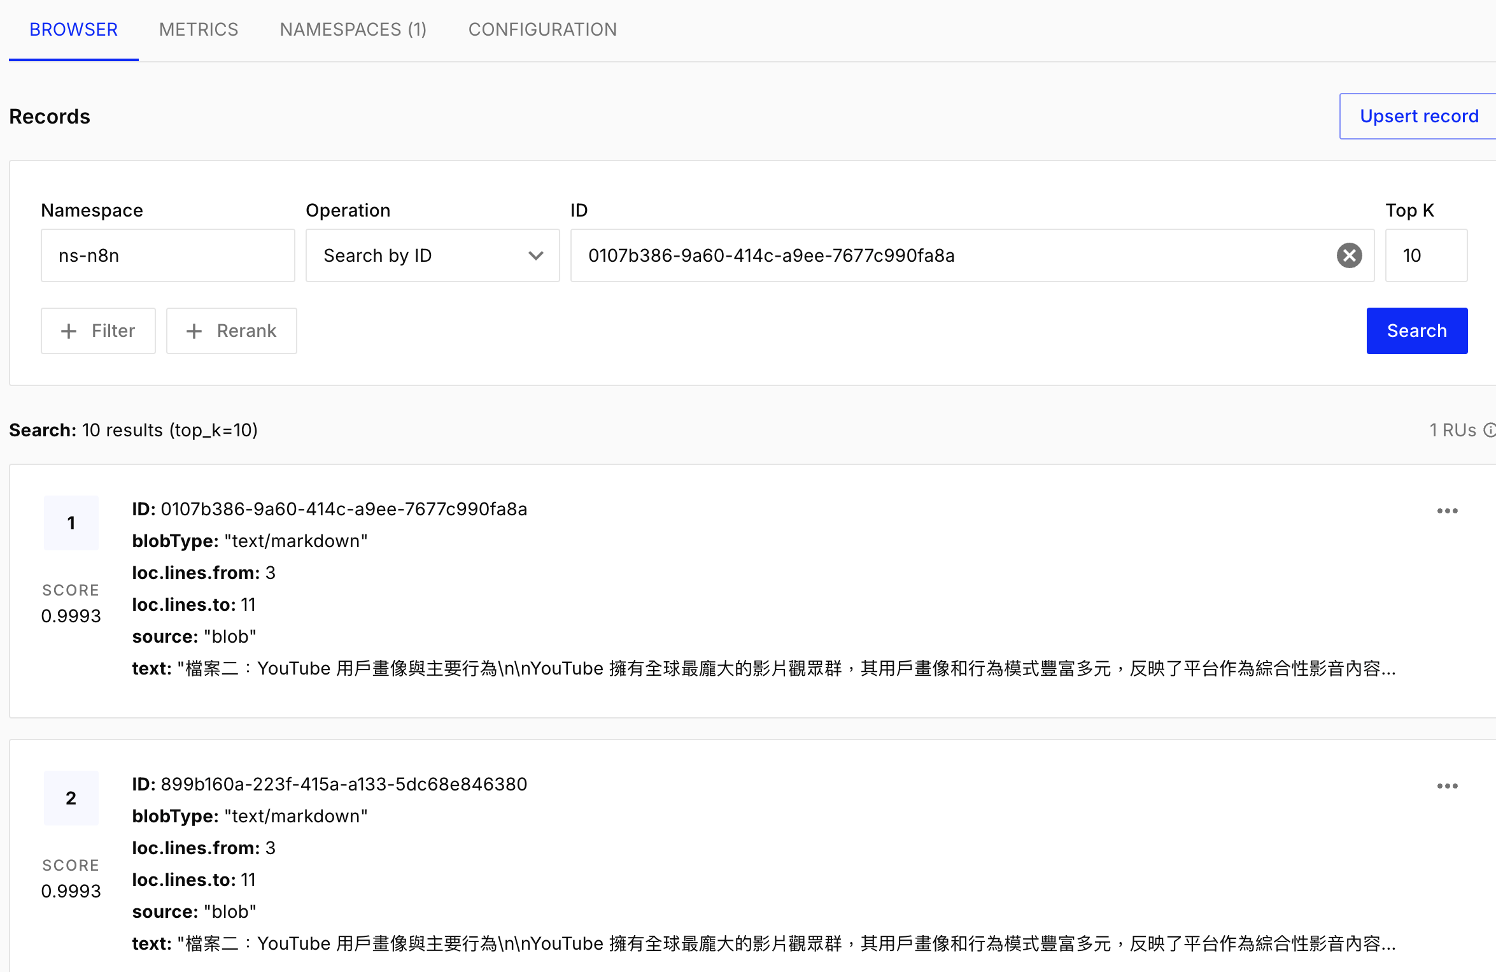This screenshot has height=972, width=1496.
Task: Switch to the Metrics tab
Action: click(x=199, y=29)
